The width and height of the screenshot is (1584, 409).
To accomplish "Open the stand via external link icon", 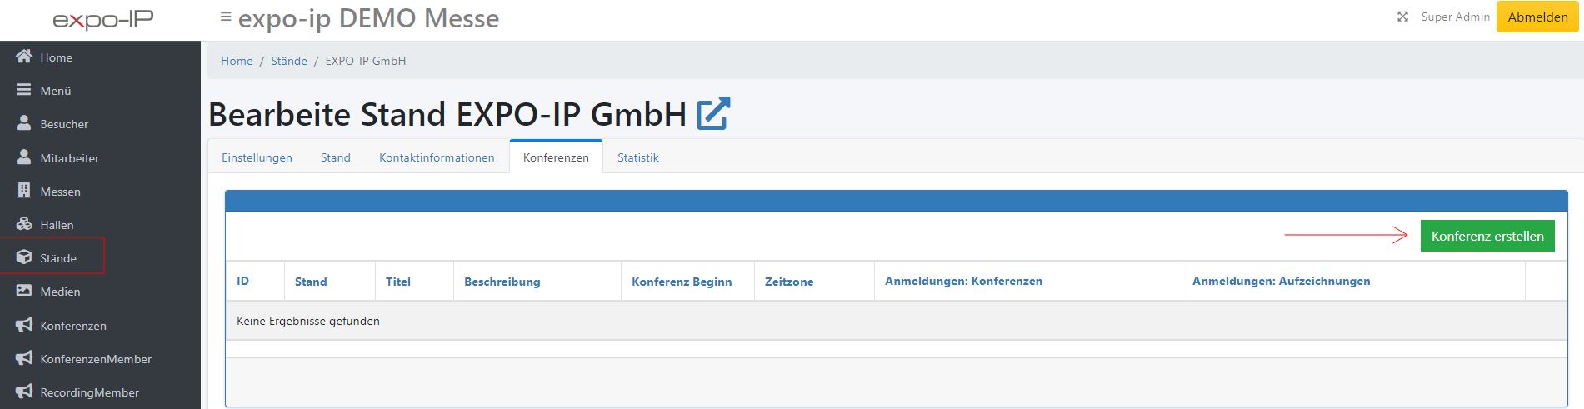I will coord(713,114).
